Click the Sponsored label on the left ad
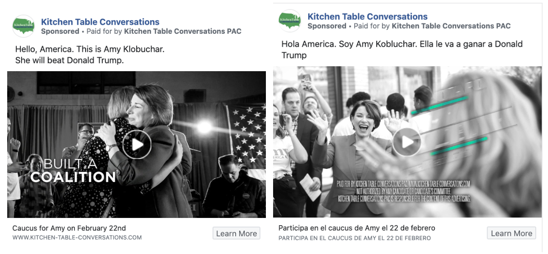 coord(60,32)
